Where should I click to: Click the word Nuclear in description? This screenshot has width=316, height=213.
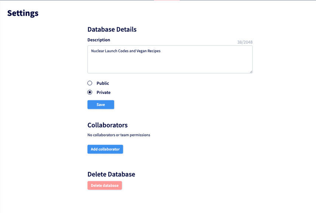97,51
